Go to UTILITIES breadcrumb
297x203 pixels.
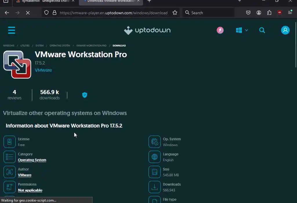click(x=25, y=46)
